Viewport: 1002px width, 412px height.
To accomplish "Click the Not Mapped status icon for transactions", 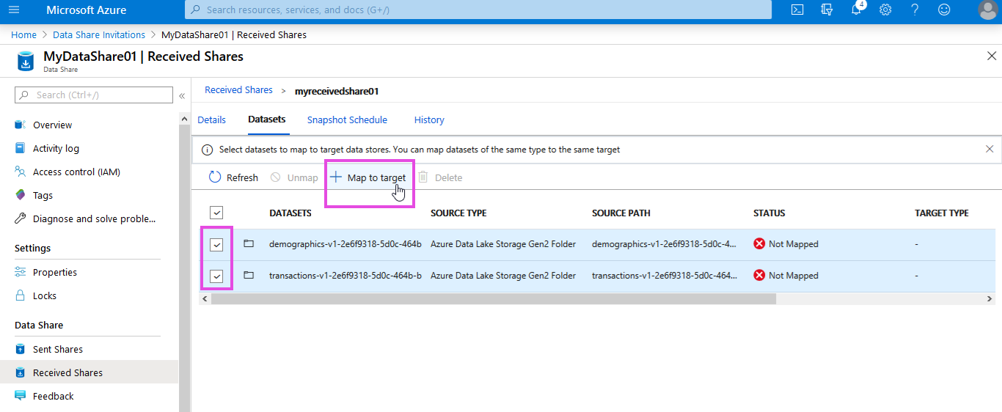I will click(x=759, y=275).
